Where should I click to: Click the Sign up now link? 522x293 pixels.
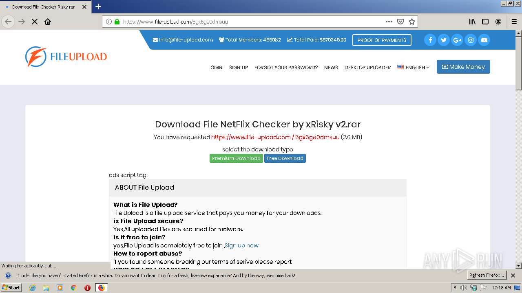click(x=241, y=245)
